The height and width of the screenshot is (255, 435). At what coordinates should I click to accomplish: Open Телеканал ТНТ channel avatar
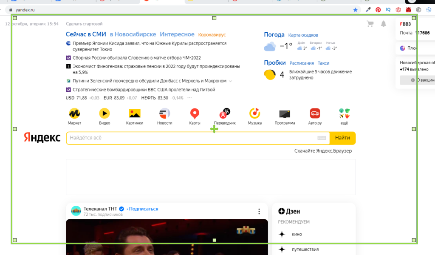coord(76,211)
